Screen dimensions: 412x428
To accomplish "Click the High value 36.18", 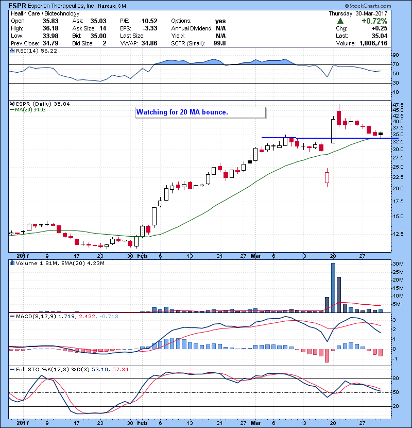I will 50,28.
